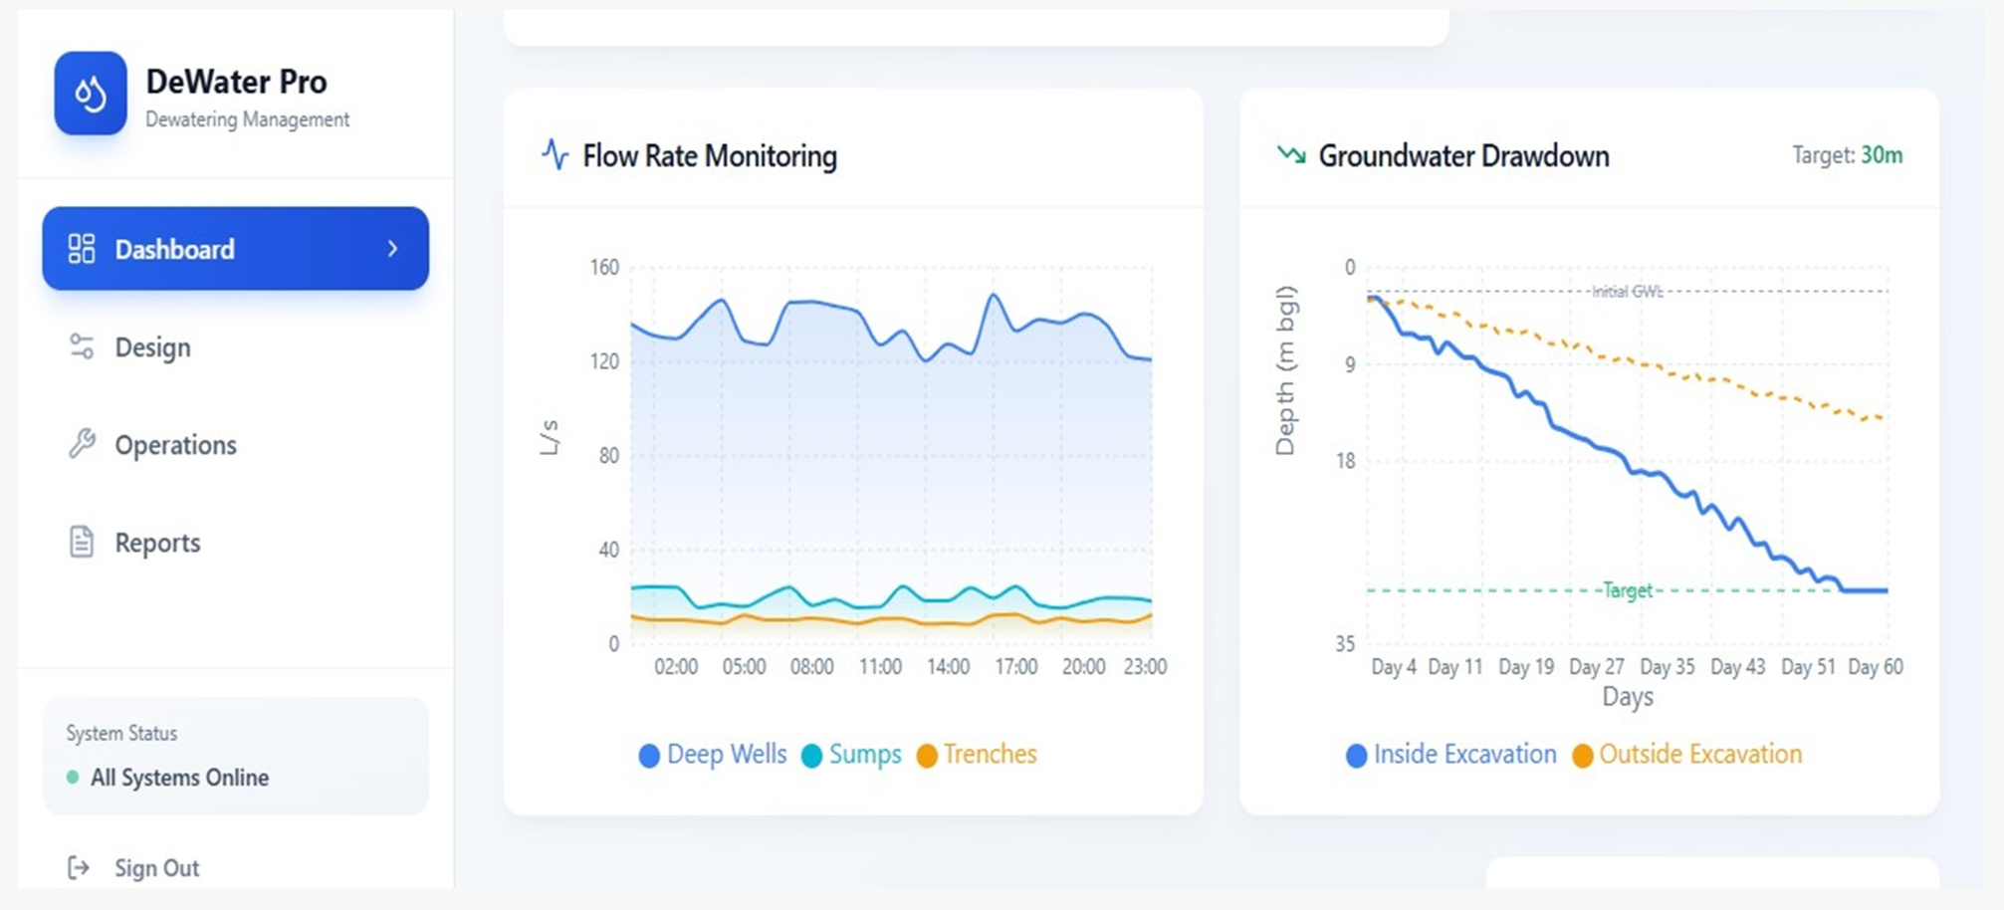Open the Design menu item
Image resolution: width=2004 pixels, height=910 pixels.
(x=152, y=347)
